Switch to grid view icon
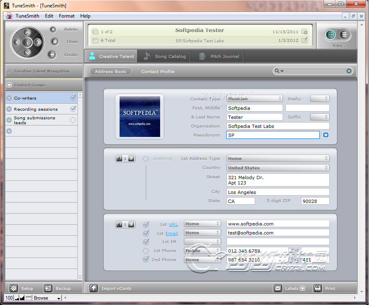The width and height of the screenshot is (369, 305). tap(331, 35)
